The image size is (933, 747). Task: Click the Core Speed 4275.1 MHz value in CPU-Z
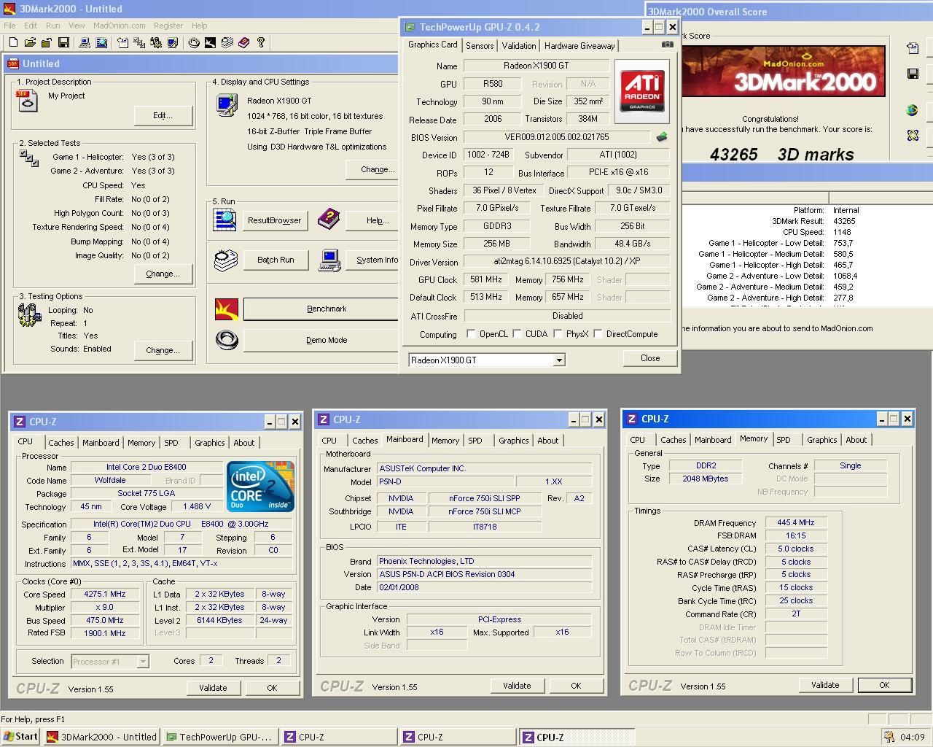[x=105, y=594]
